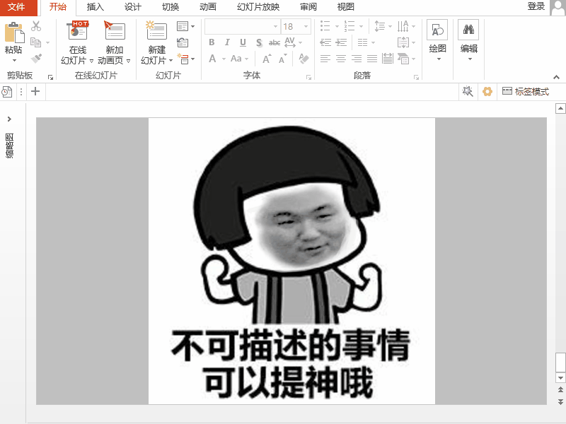Open the Clipboard dialog launcher
This screenshot has height=424, width=566.
(x=50, y=77)
